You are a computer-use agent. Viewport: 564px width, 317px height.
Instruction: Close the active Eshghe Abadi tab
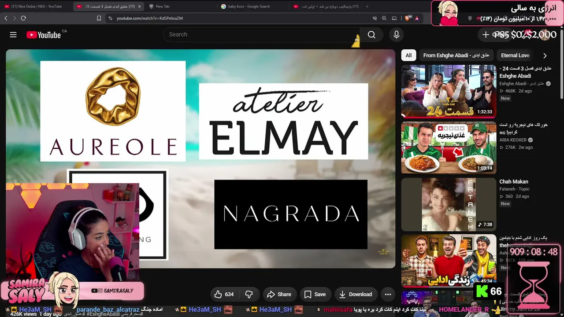click(x=140, y=6)
